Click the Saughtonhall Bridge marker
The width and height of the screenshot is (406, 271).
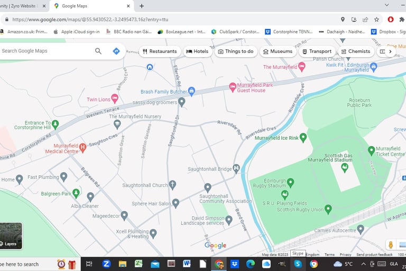point(236,168)
